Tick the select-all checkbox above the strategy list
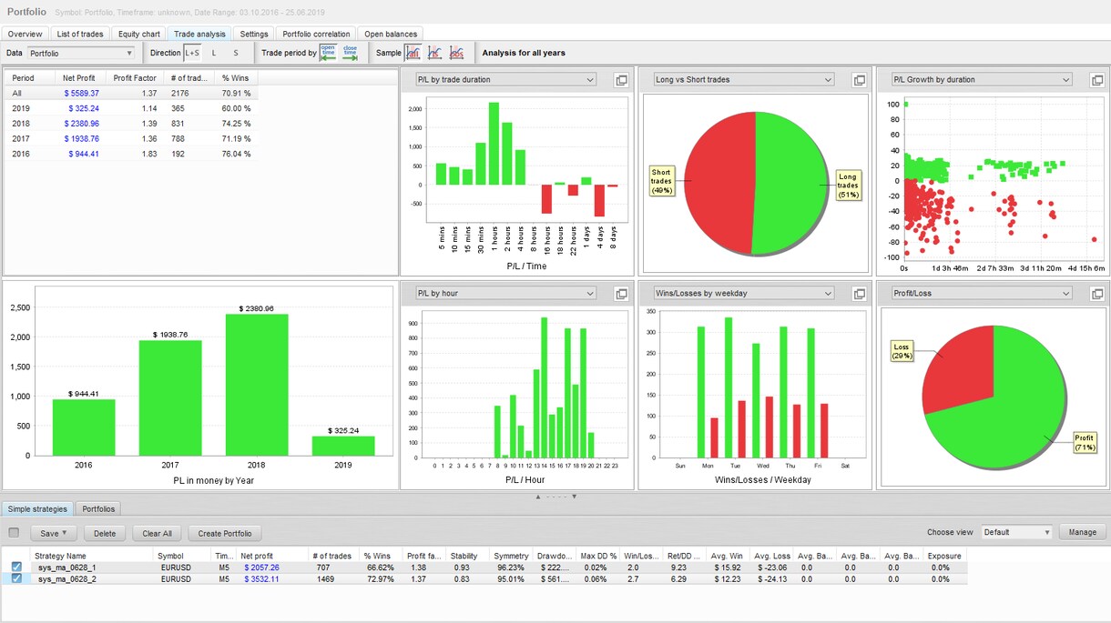This screenshot has height=623, width=1111. 14,533
